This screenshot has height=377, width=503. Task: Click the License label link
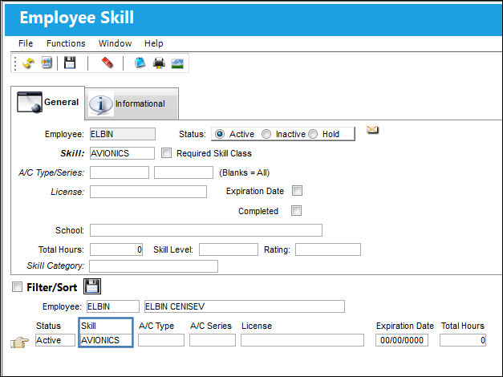(67, 192)
